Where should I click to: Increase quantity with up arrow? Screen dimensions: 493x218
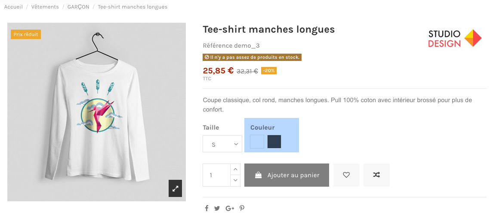[x=235, y=169]
